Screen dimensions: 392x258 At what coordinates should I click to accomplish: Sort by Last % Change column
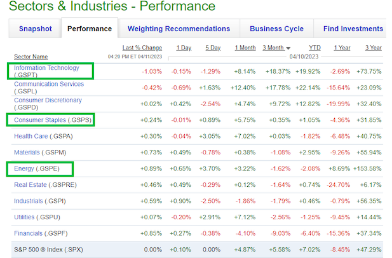pyautogui.click(x=142, y=48)
